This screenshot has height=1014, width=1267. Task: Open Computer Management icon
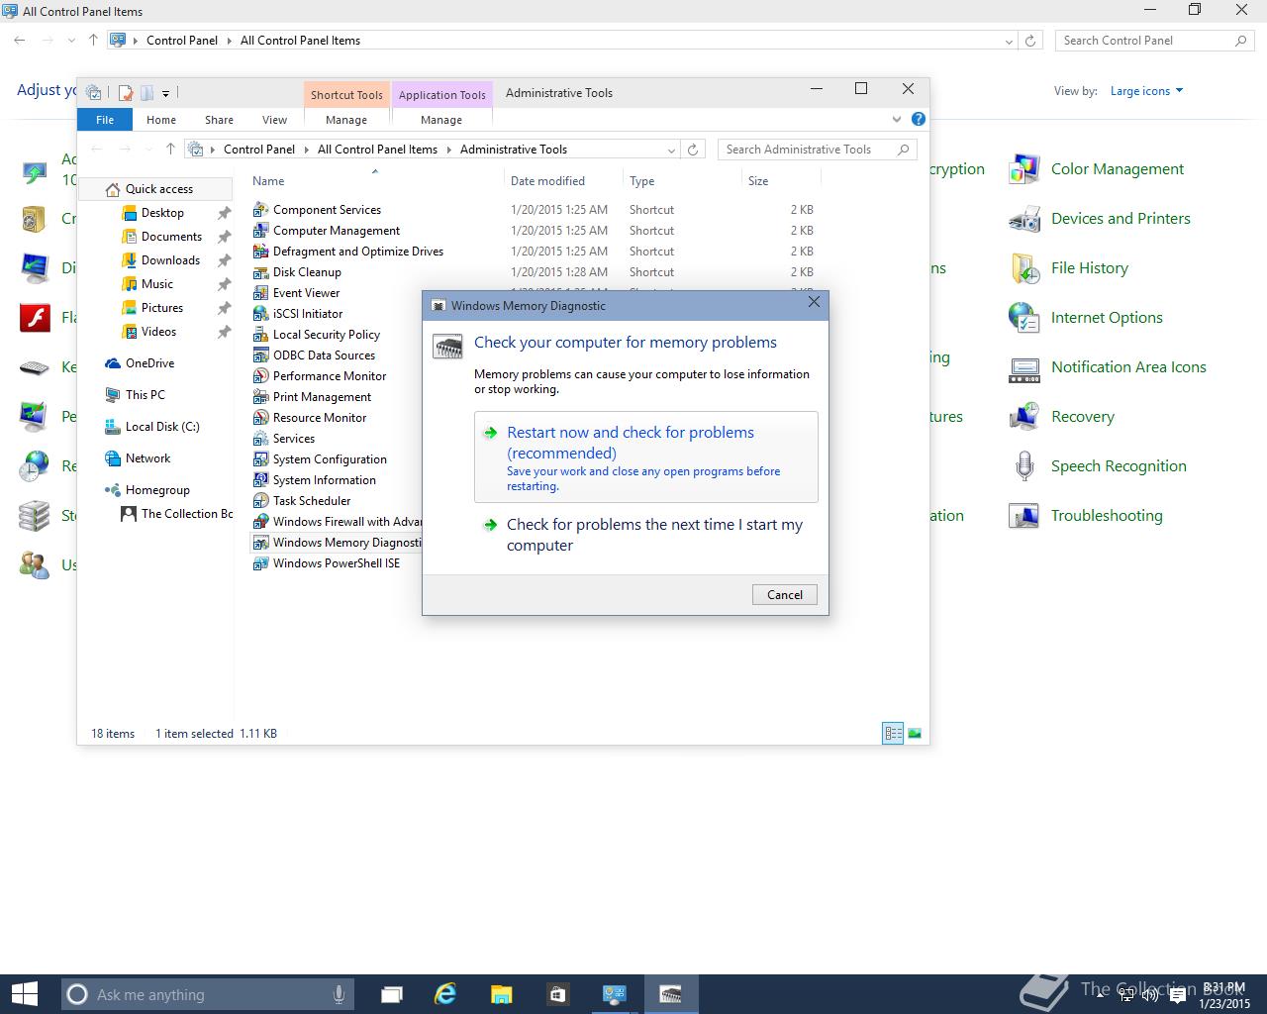[260, 231]
